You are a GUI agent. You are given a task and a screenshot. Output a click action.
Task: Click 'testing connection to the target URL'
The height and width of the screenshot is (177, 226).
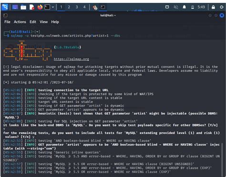point(73,90)
